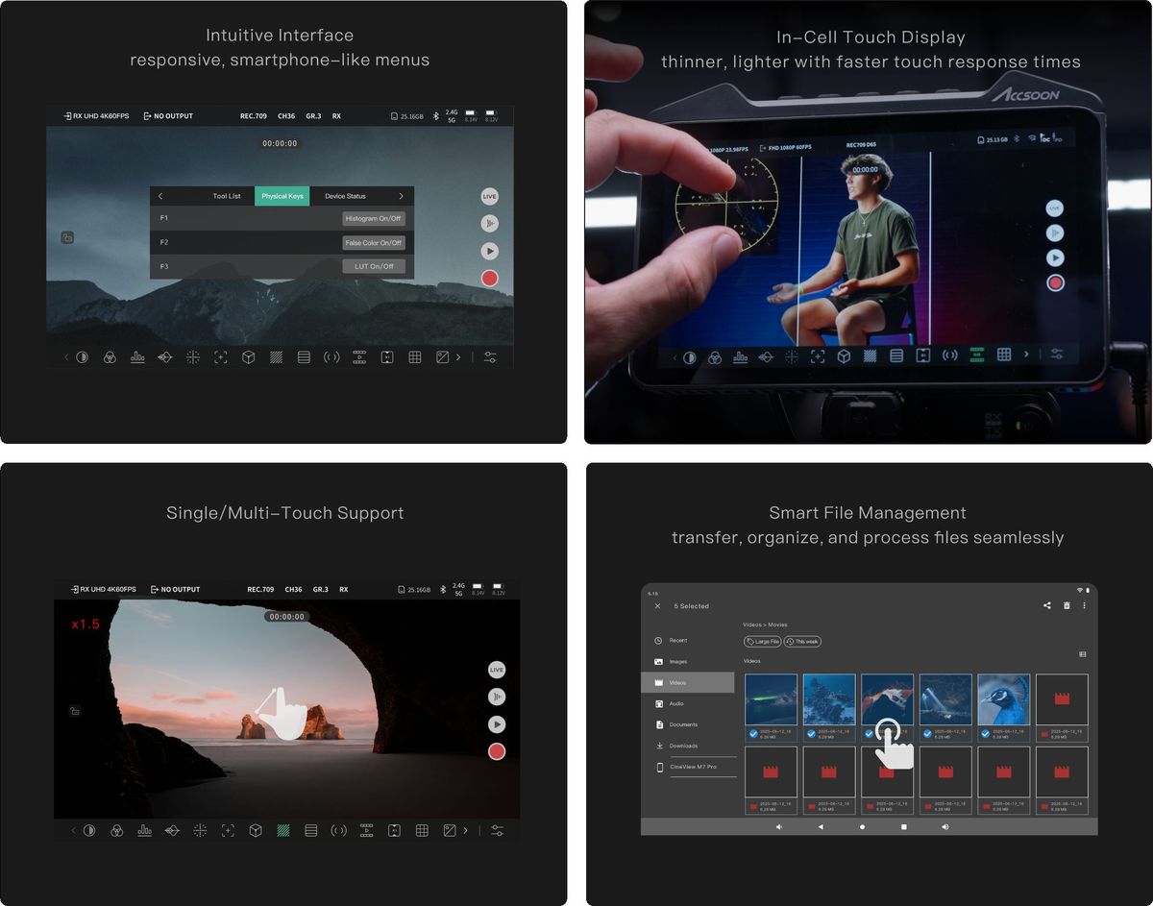Screen dimensions: 1153x906
Task: Open the F2 False Color On/Off dropdown
Action: pos(374,243)
